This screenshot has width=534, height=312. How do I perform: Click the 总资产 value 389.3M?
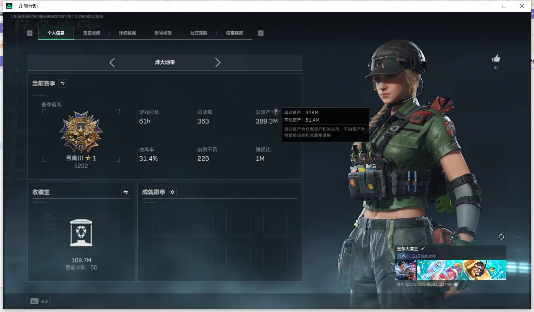[267, 121]
